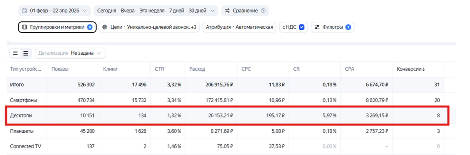Viewport: 470px width, 155px height.
Task: Open the period presets chevron after 30 дней
Action: [212, 11]
